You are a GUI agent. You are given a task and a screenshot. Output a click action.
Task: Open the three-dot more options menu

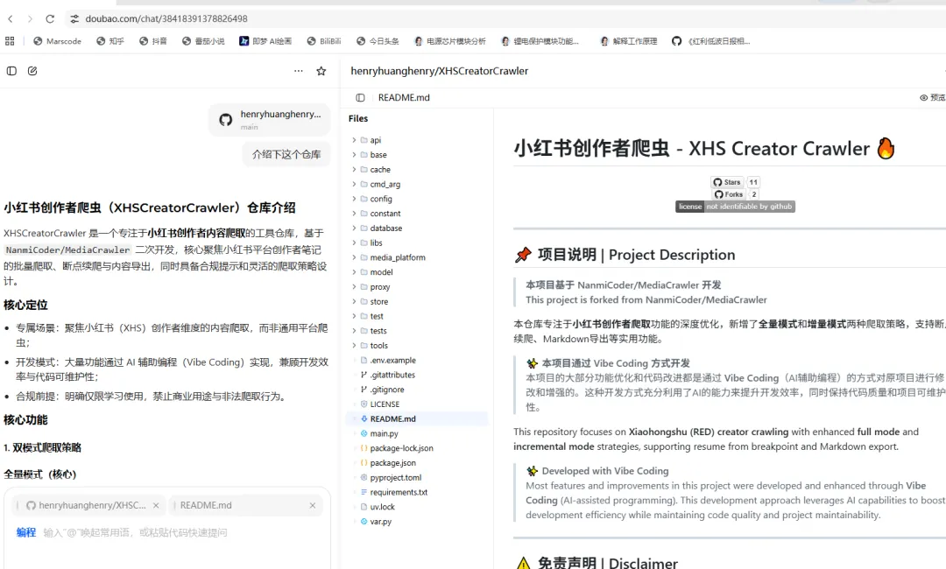click(x=299, y=71)
